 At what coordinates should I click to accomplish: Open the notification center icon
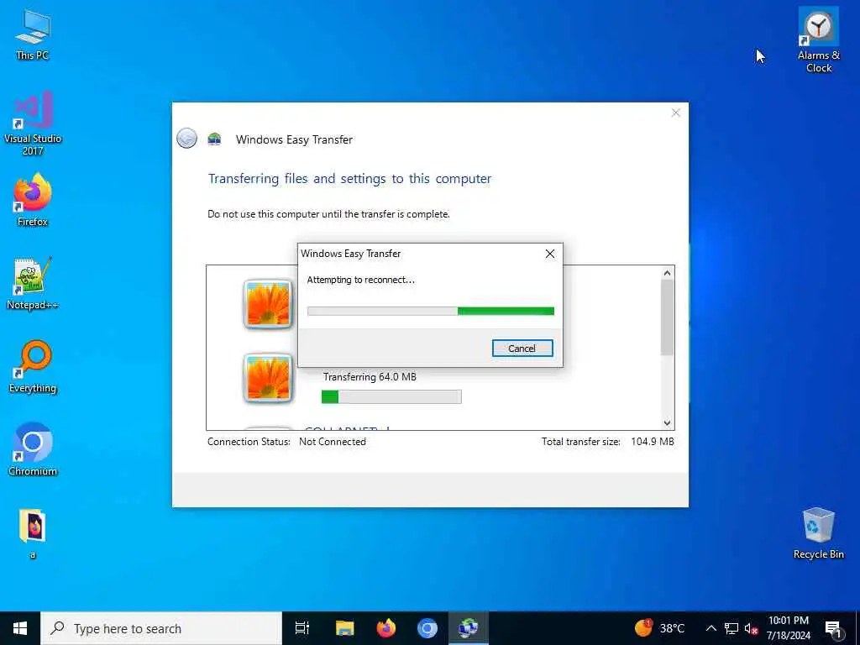(x=833, y=628)
